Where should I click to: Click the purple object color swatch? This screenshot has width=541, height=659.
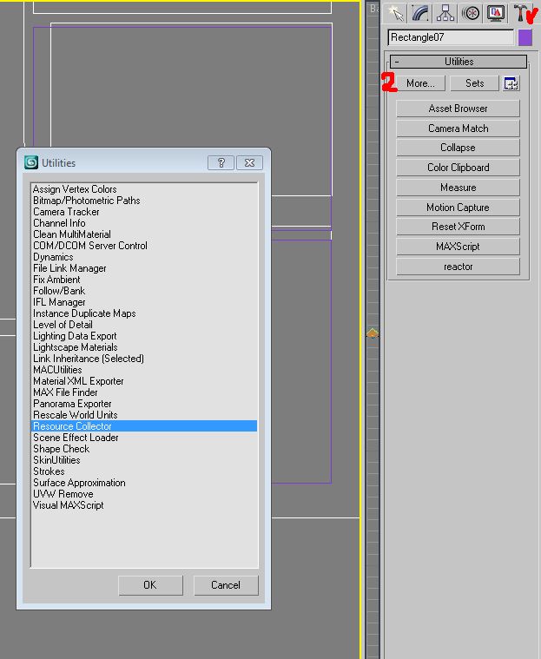click(525, 37)
